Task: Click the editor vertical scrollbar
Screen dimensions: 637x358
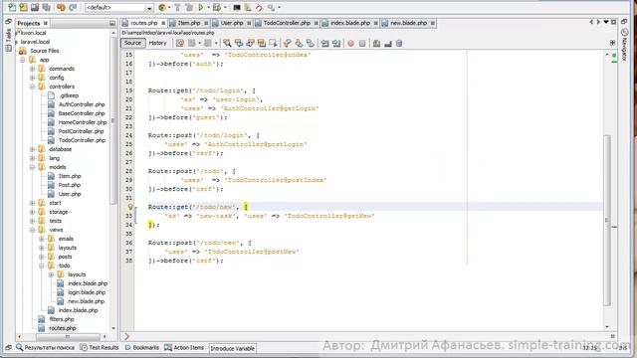Action: (607, 220)
